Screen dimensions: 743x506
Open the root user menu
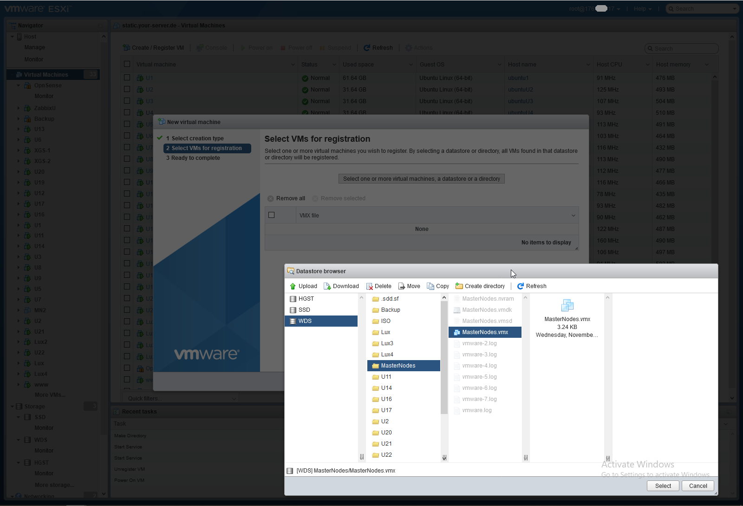(594, 9)
